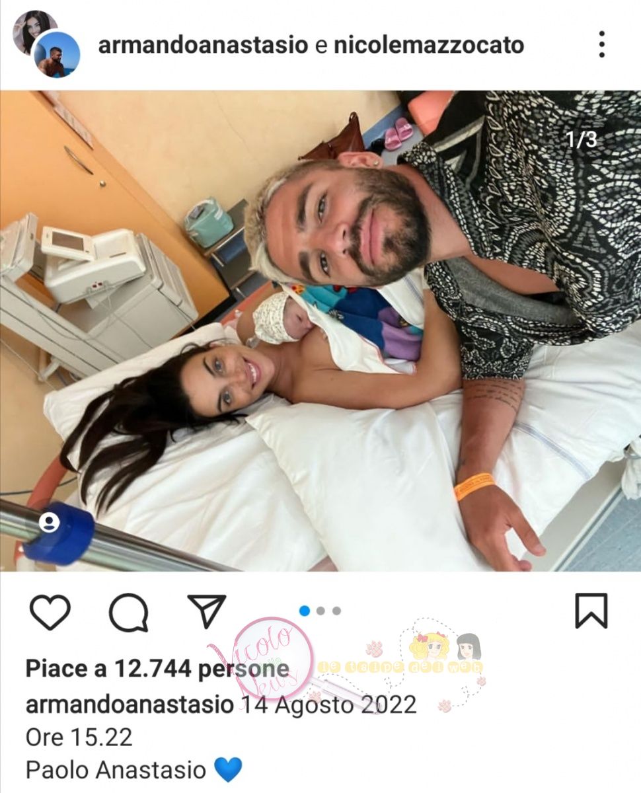Tap the blue heart emoji in caption

tap(228, 770)
